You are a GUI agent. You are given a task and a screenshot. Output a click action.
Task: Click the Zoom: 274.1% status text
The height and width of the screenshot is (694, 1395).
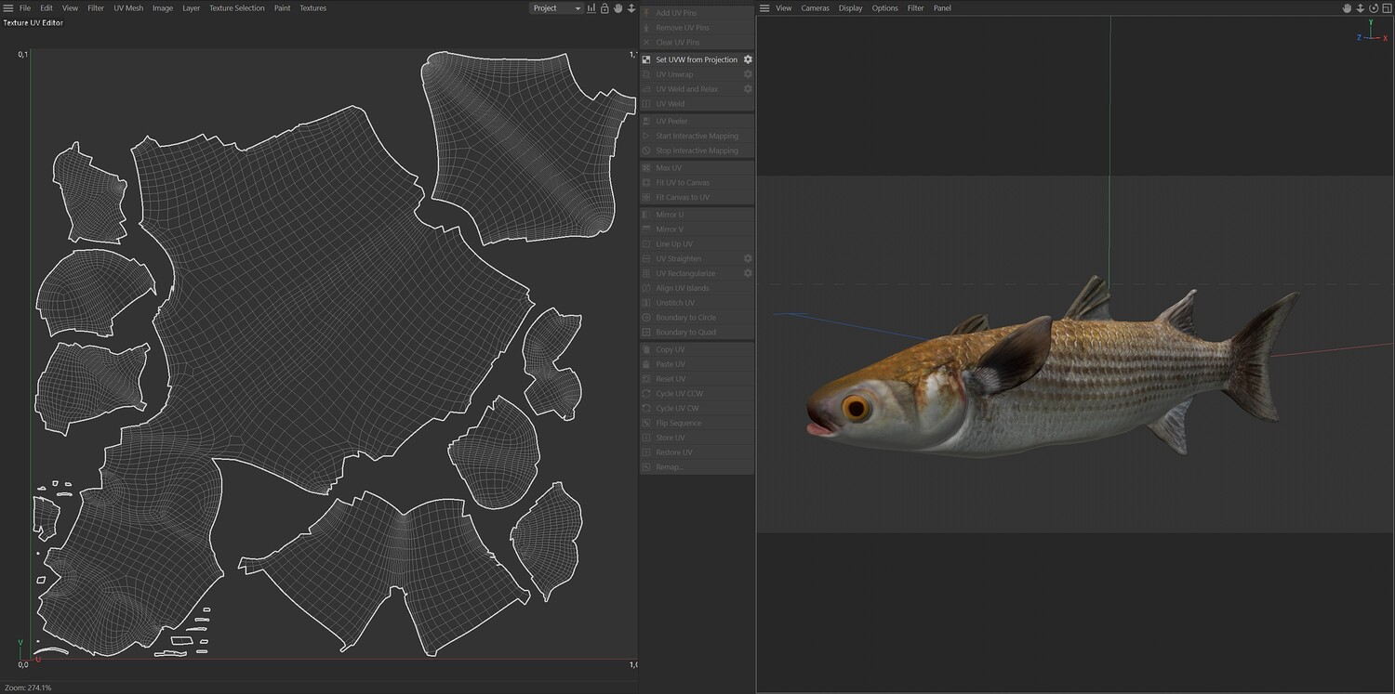pos(28,687)
